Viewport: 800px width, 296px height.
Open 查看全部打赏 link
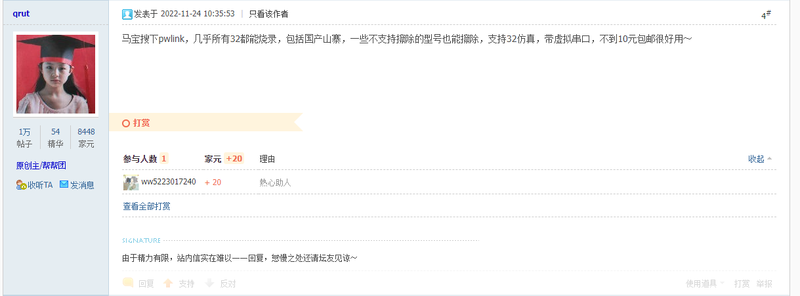tap(146, 206)
